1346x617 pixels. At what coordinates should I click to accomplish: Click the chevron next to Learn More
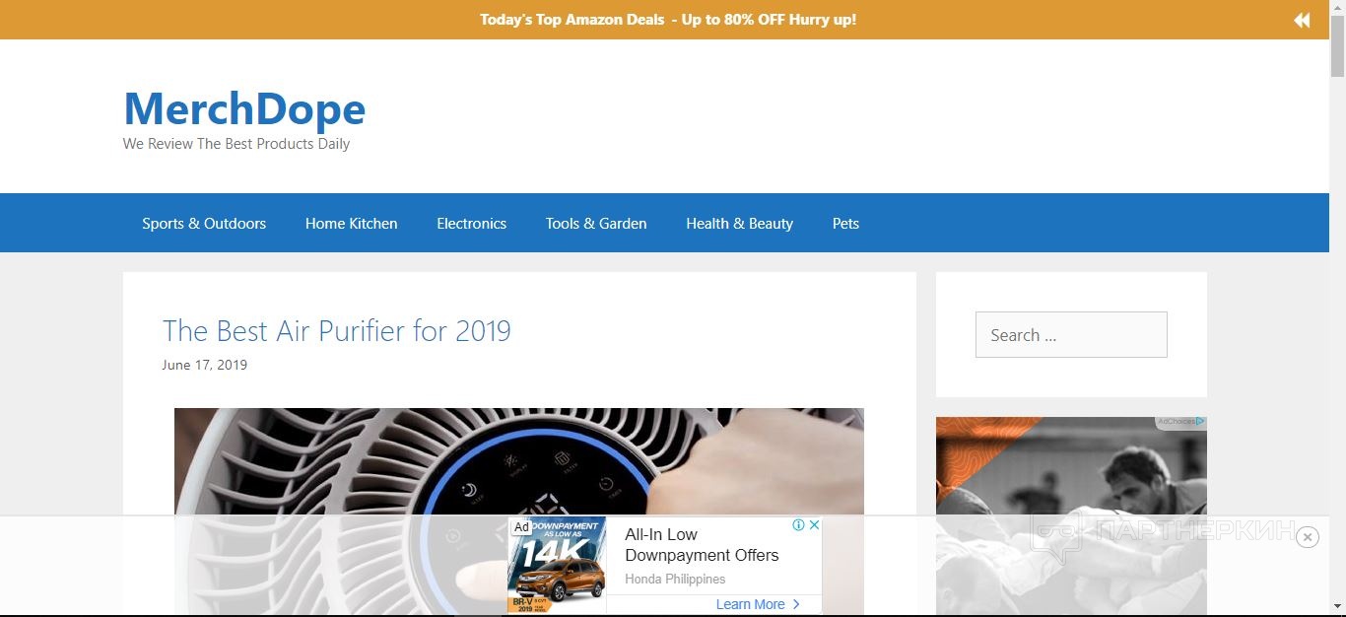click(796, 604)
